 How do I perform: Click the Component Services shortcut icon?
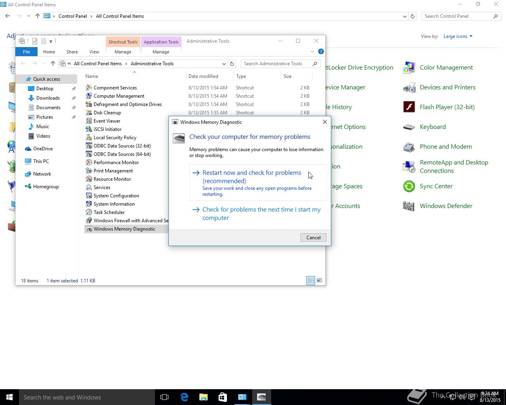tap(89, 88)
